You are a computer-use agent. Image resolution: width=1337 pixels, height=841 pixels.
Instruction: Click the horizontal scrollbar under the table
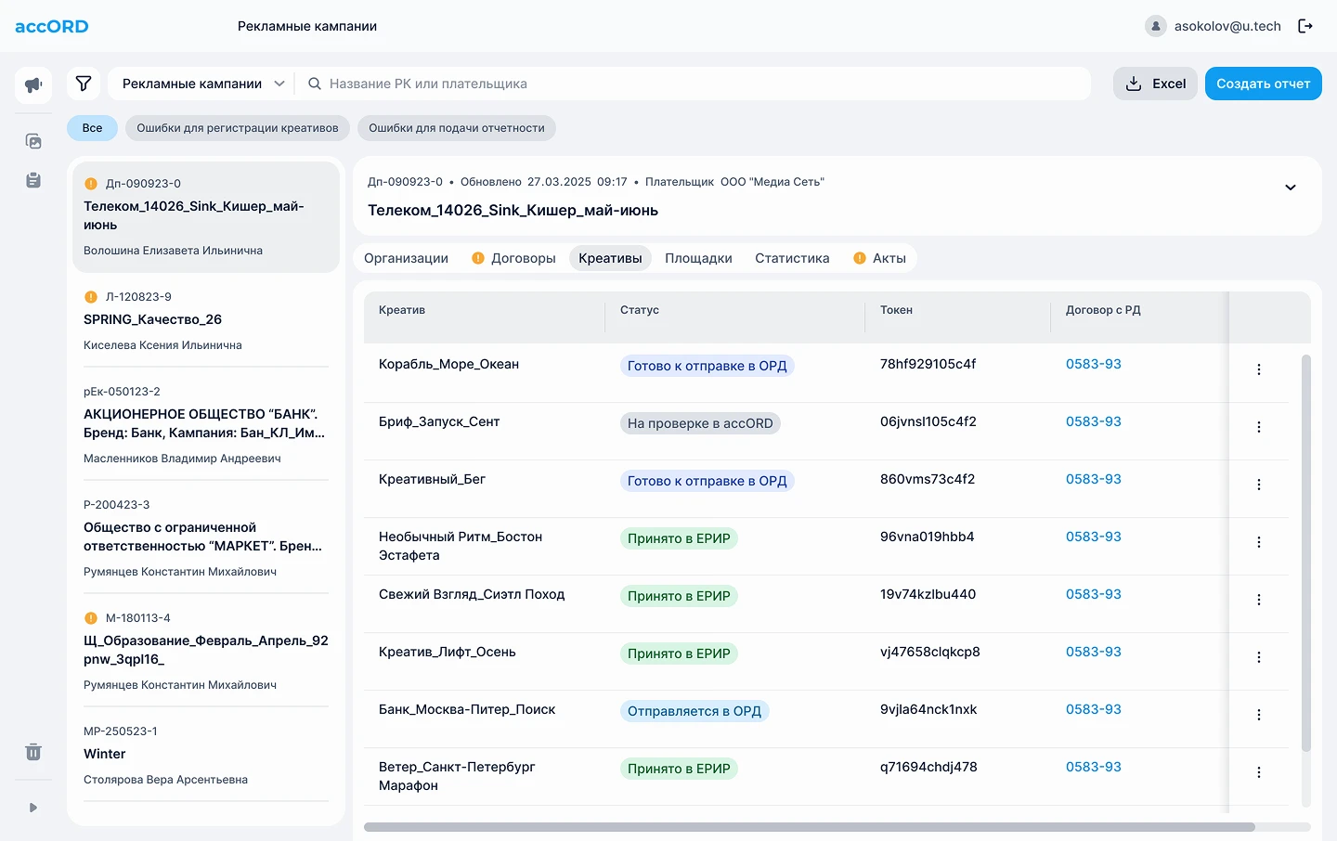coord(810,827)
